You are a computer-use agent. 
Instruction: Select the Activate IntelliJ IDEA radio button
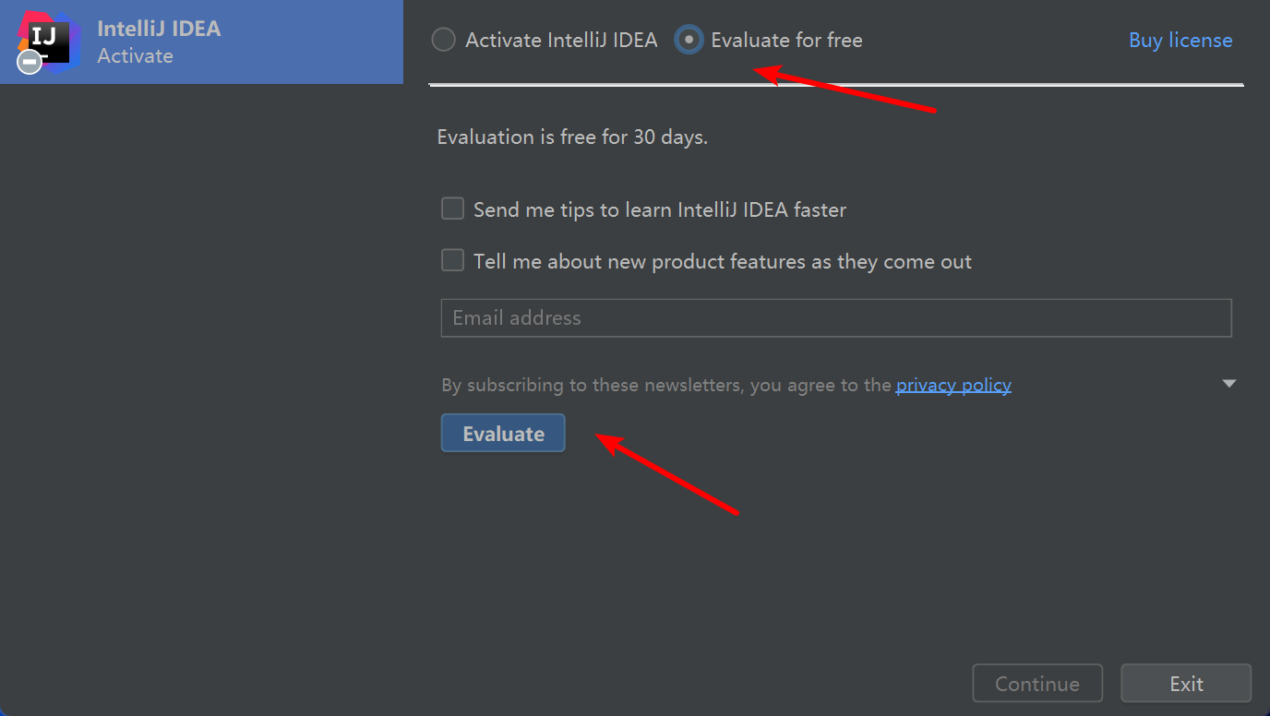coord(444,41)
